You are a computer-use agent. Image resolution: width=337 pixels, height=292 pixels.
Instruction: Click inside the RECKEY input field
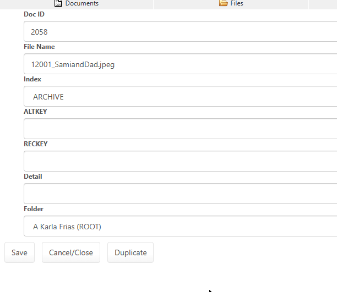[180, 161]
